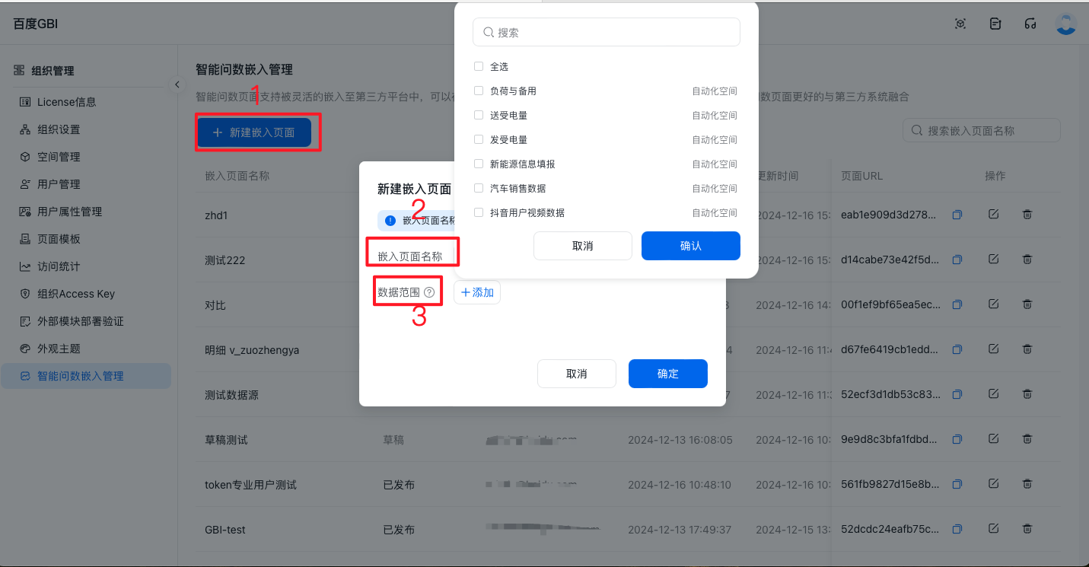Click the 数据范围 help question icon
The height and width of the screenshot is (567, 1089).
coord(429,292)
